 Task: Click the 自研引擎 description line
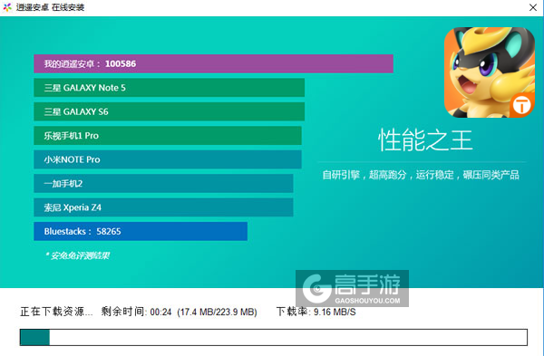421,175
